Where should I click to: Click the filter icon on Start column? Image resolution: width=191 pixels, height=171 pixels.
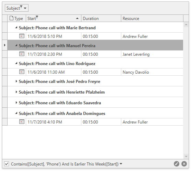click(37, 17)
